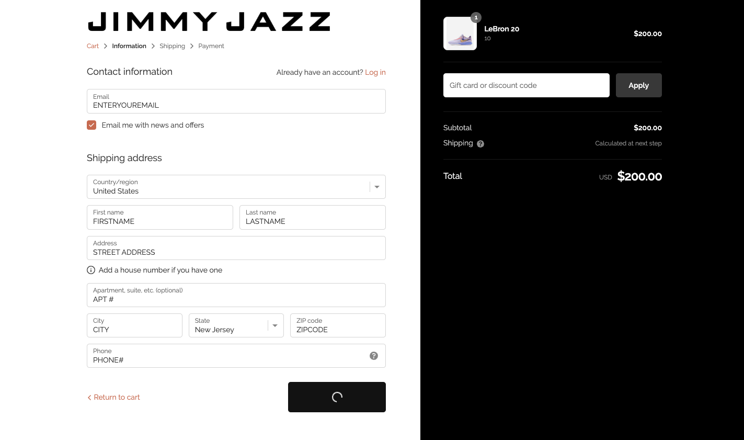This screenshot has width=744, height=440.
Task: Click the Shipping cost help icon
Action: (x=480, y=143)
